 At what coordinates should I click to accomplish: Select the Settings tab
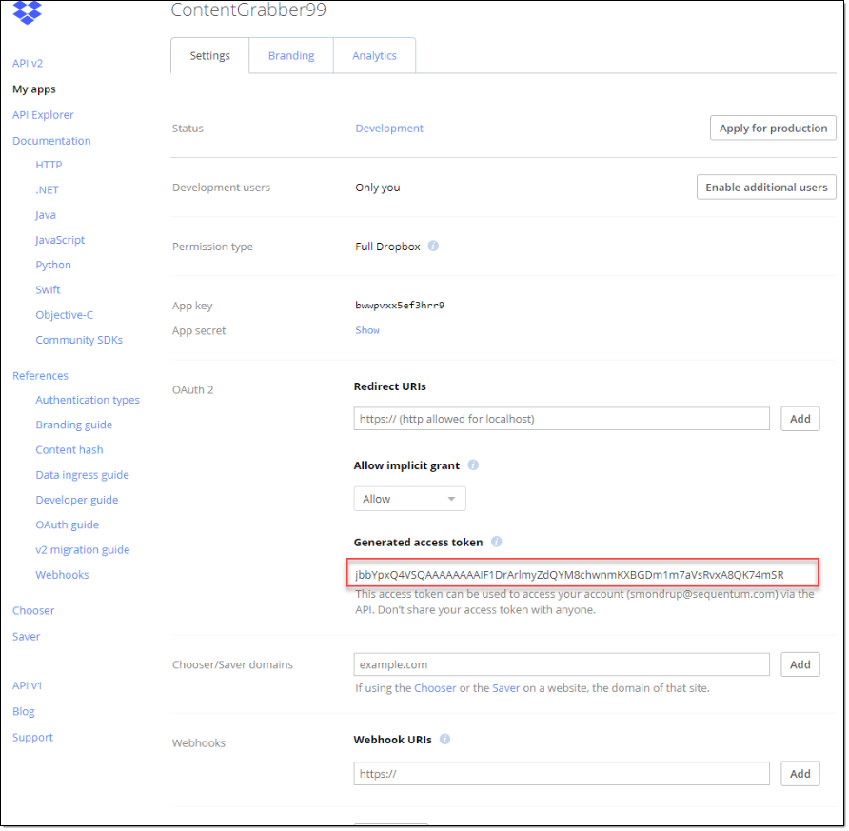click(x=209, y=55)
